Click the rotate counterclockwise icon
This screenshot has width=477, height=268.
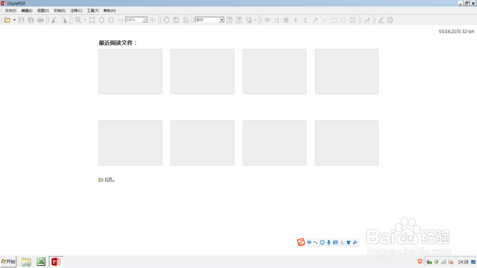(x=54, y=20)
